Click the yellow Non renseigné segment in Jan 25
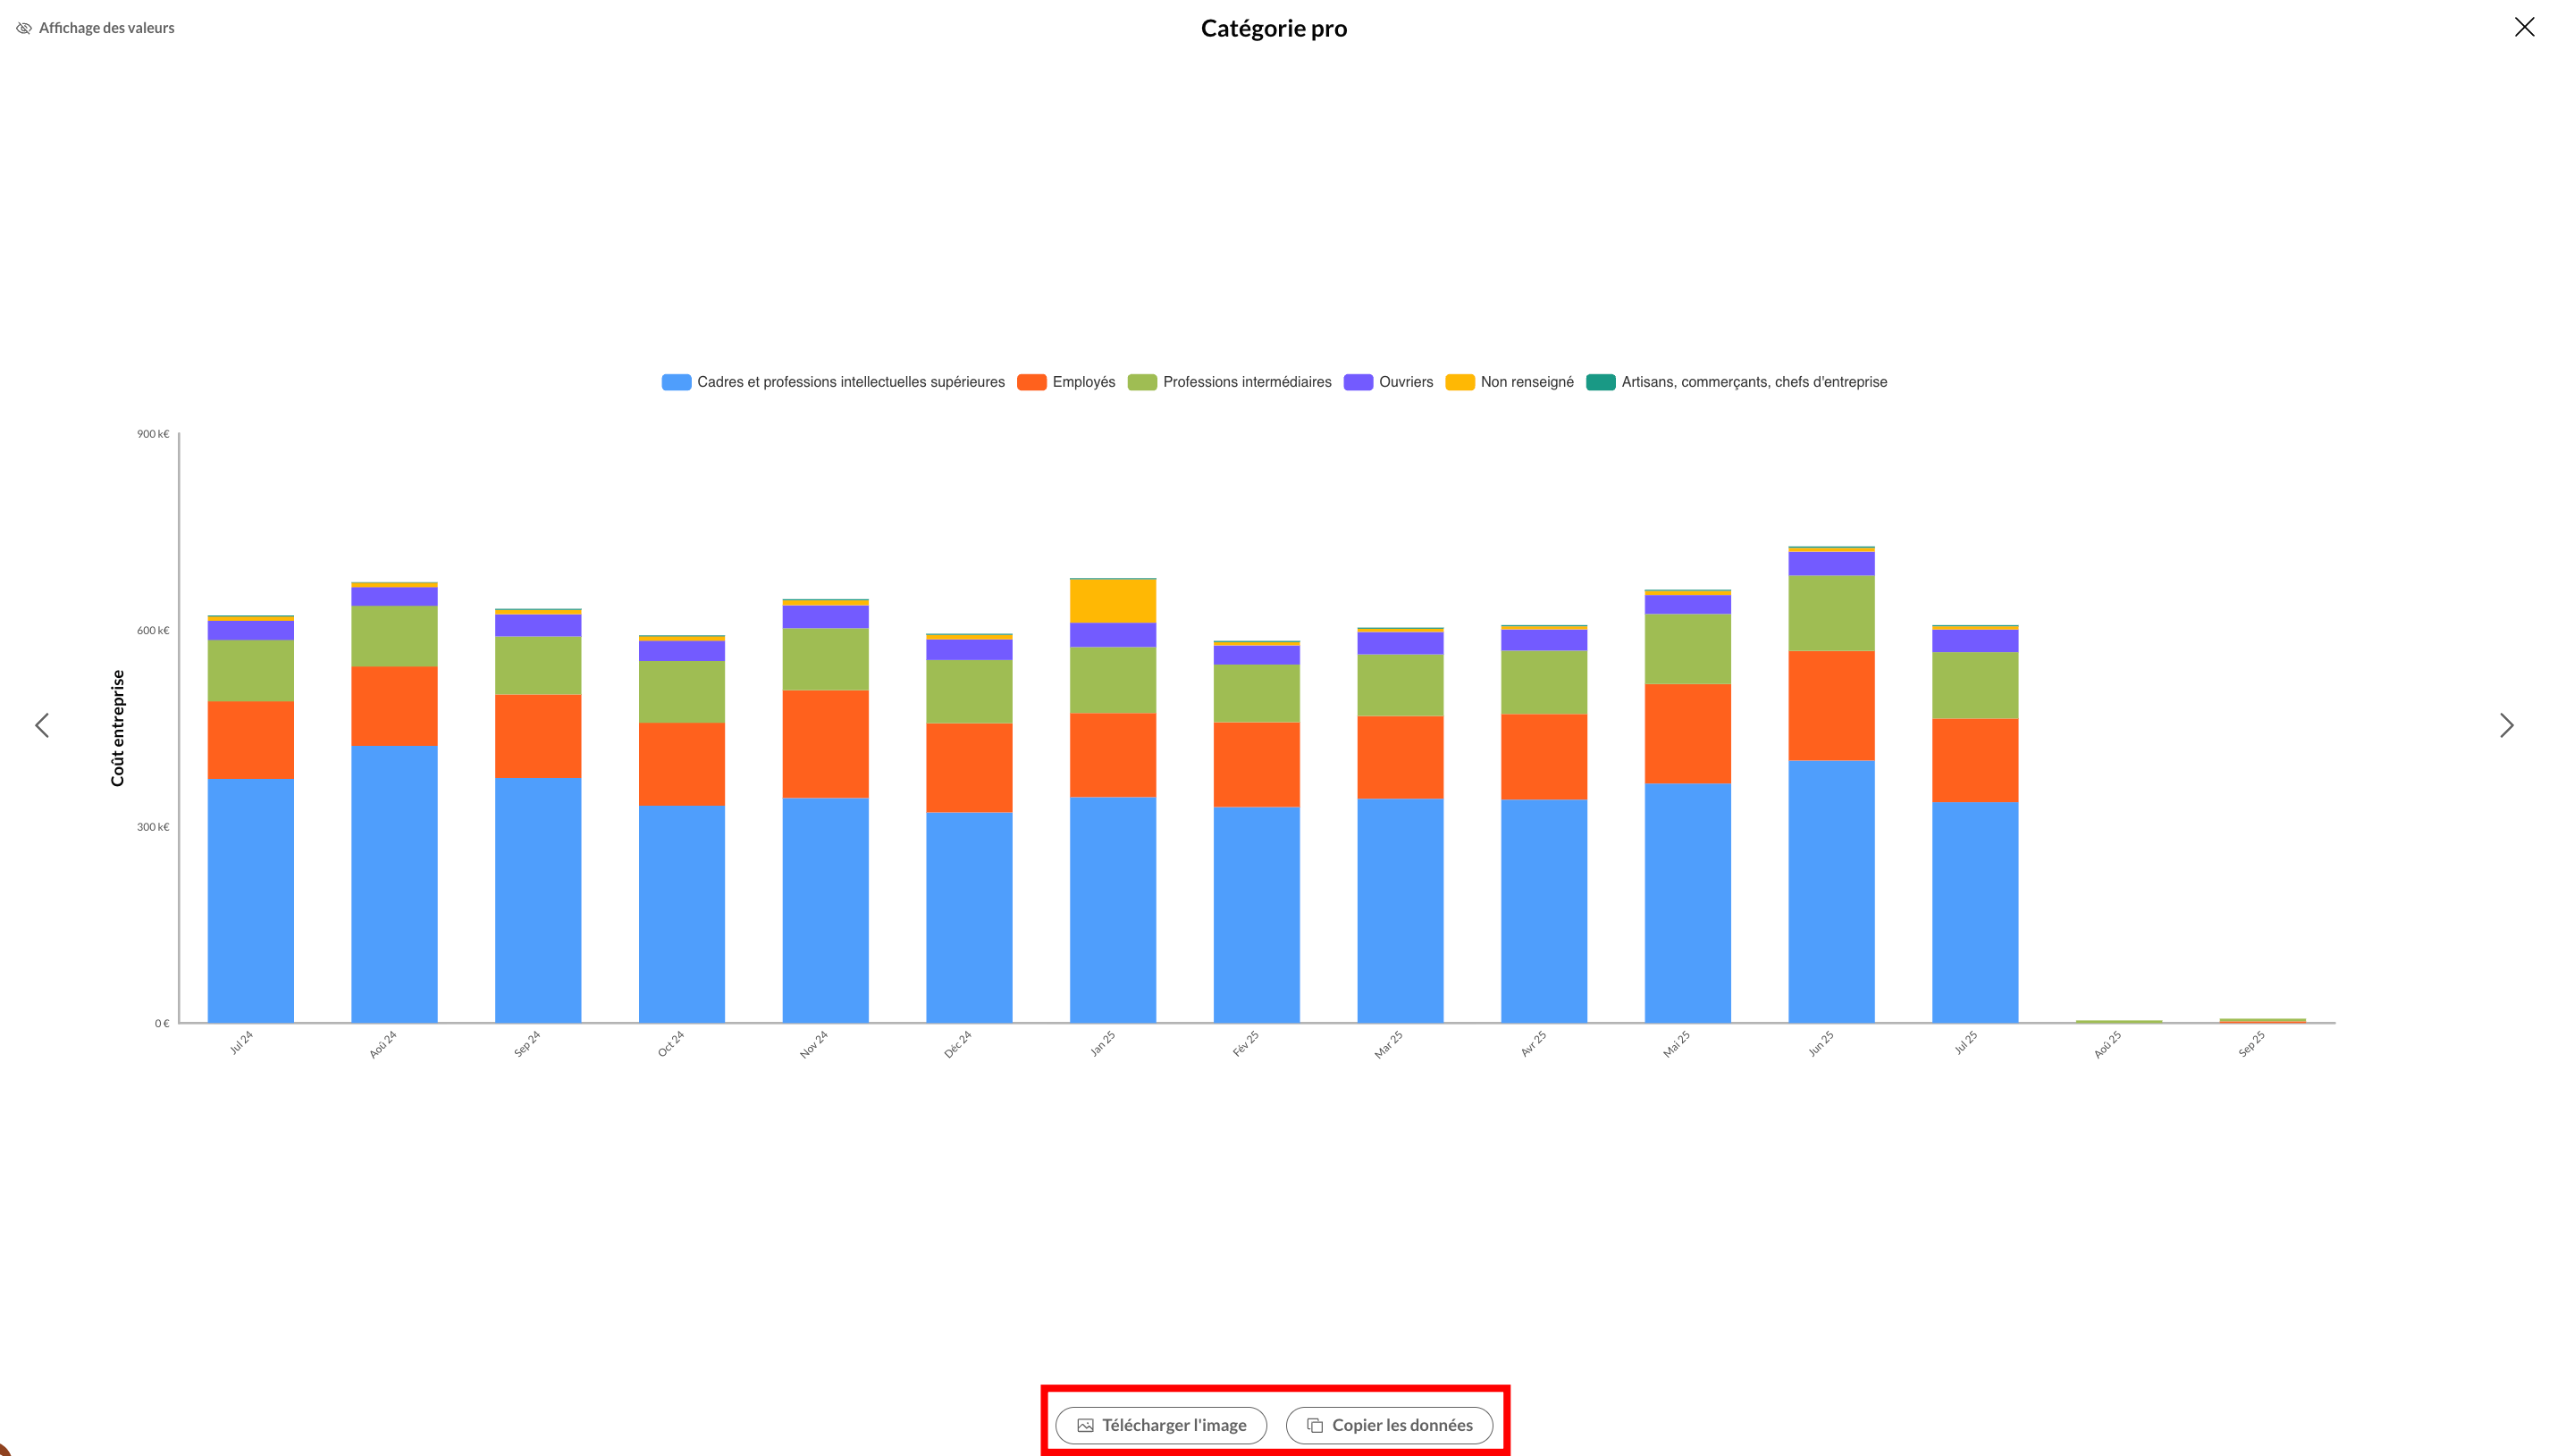 coord(1113,601)
